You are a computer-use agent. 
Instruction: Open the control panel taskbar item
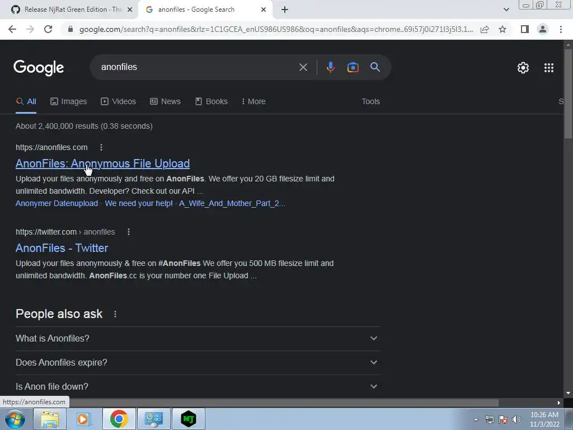click(153, 419)
